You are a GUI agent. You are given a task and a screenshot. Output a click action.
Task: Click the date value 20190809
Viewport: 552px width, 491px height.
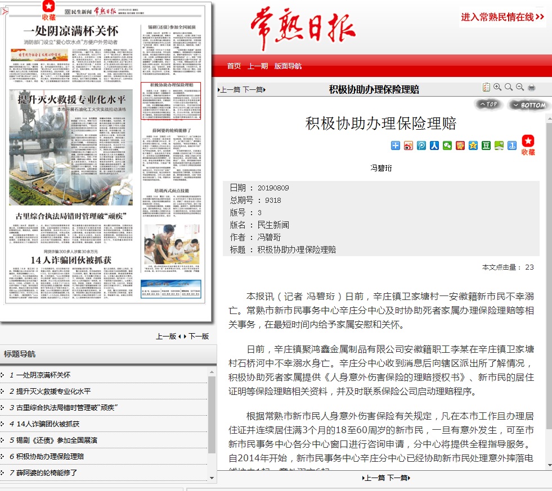click(x=273, y=188)
